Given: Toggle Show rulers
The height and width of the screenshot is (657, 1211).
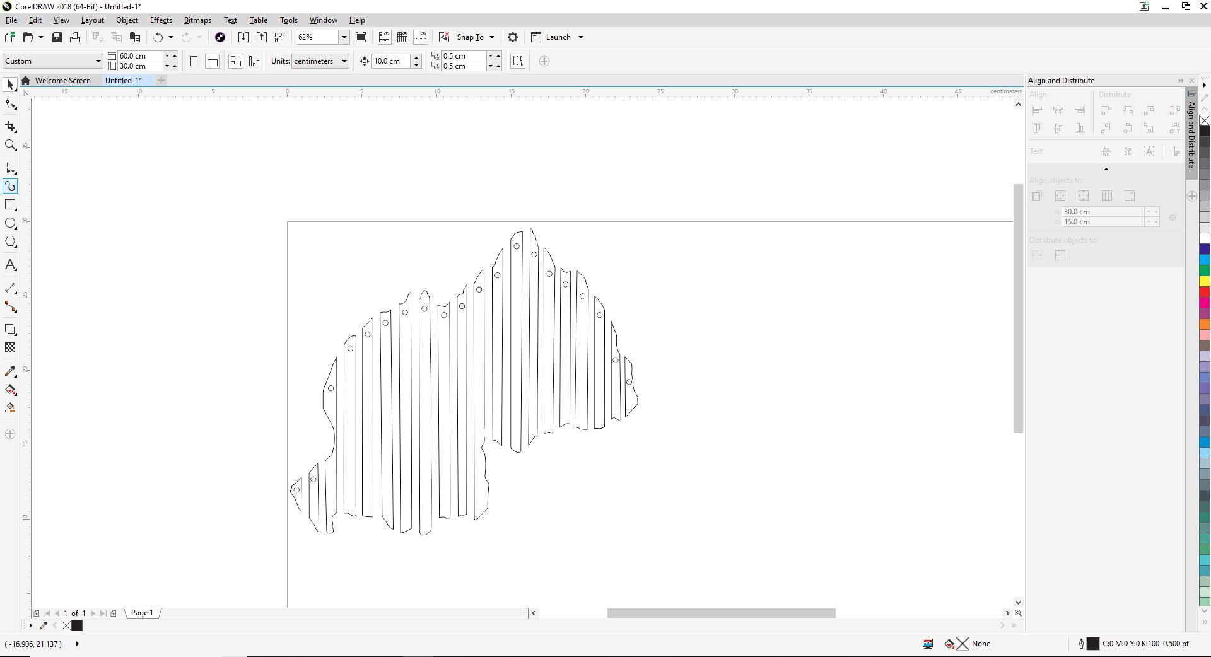Looking at the screenshot, I should point(384,37).
